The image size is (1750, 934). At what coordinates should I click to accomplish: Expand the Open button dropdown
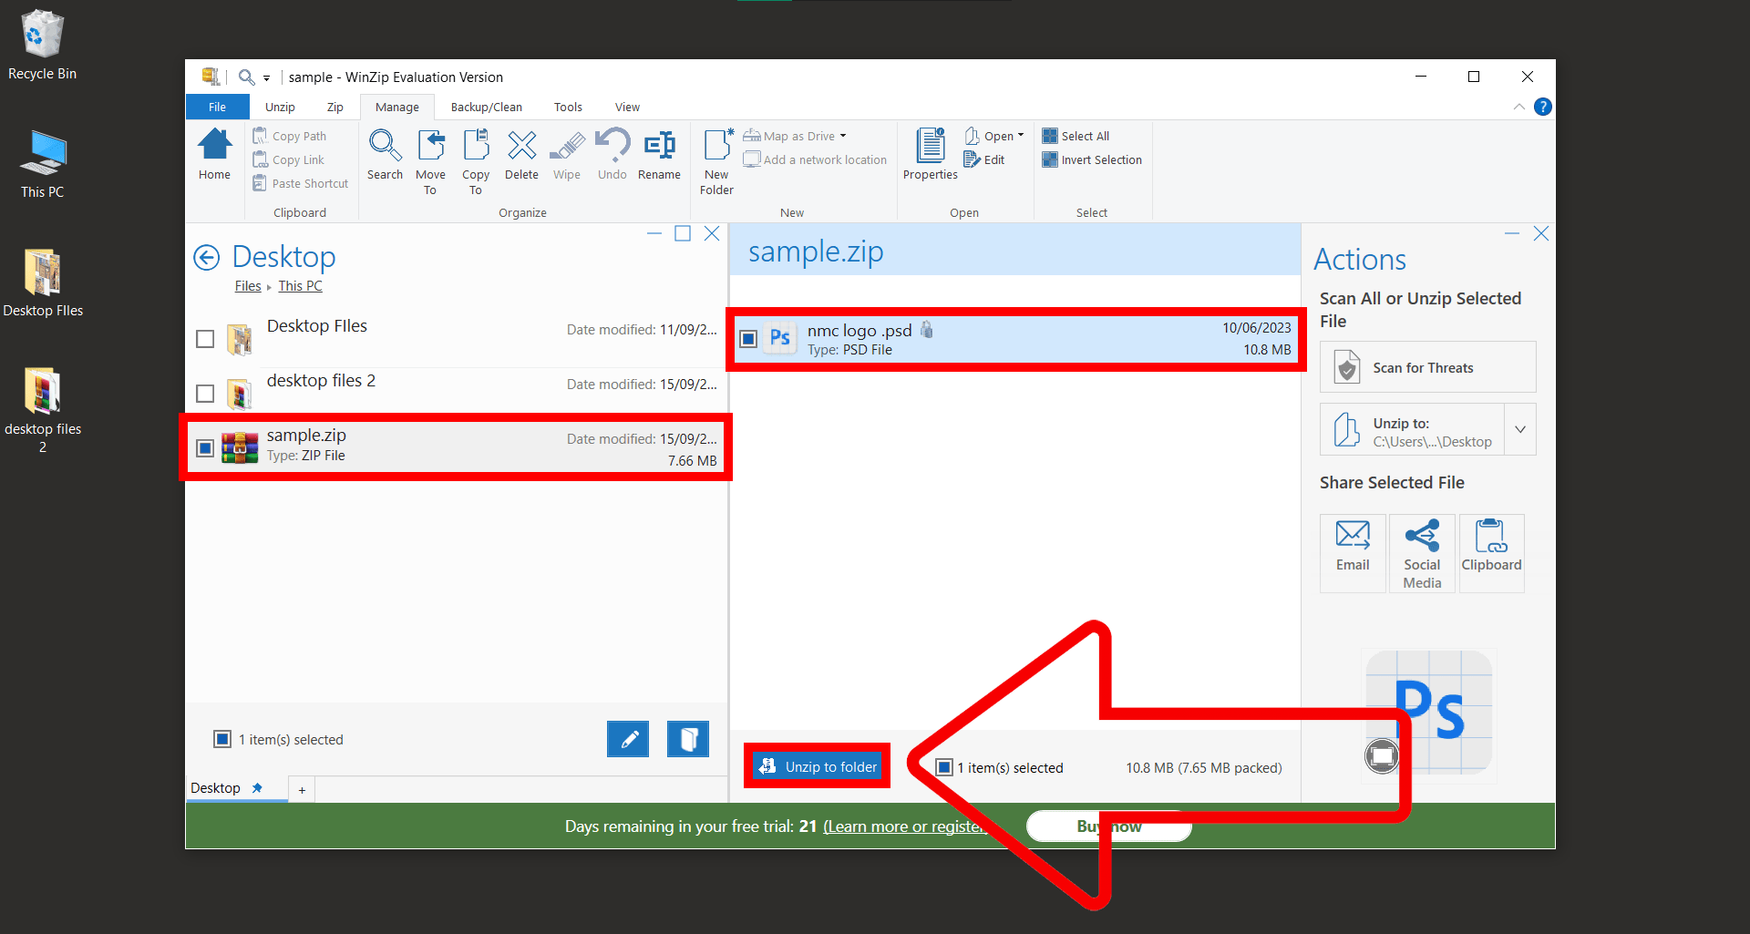1021,135
